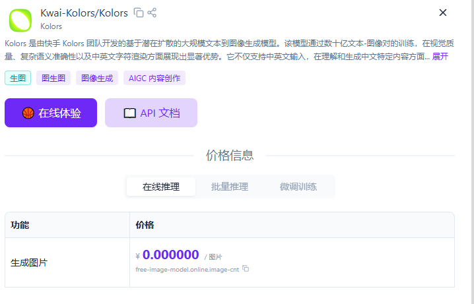474x304 pixels.
Task: Click the green Kolors model logo
Action: click(x=20, y=20)
